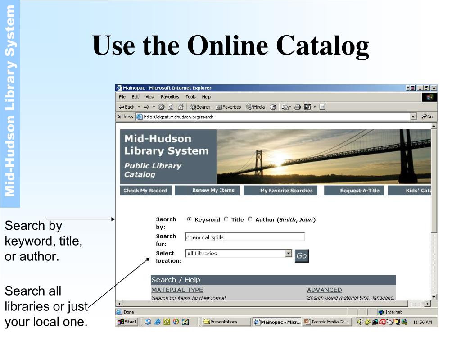Viewport: 461px width, 346px height.
Task: Open the MATERIAL TYPE link
Action: [x=177, y=290]
